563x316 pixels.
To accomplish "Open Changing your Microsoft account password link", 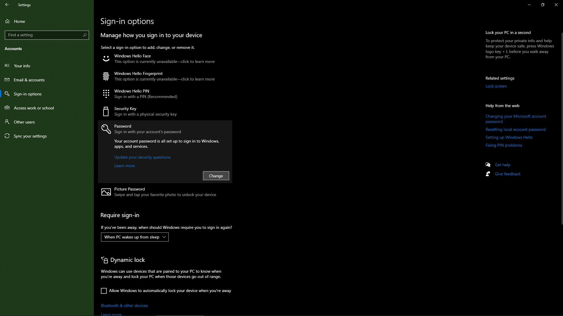I will coord(516,119).
